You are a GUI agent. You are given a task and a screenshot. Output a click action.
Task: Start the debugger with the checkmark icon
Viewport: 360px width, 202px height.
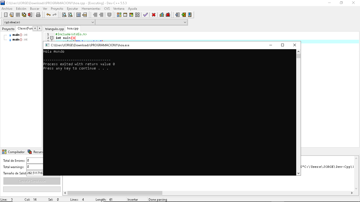coord(145,15)
